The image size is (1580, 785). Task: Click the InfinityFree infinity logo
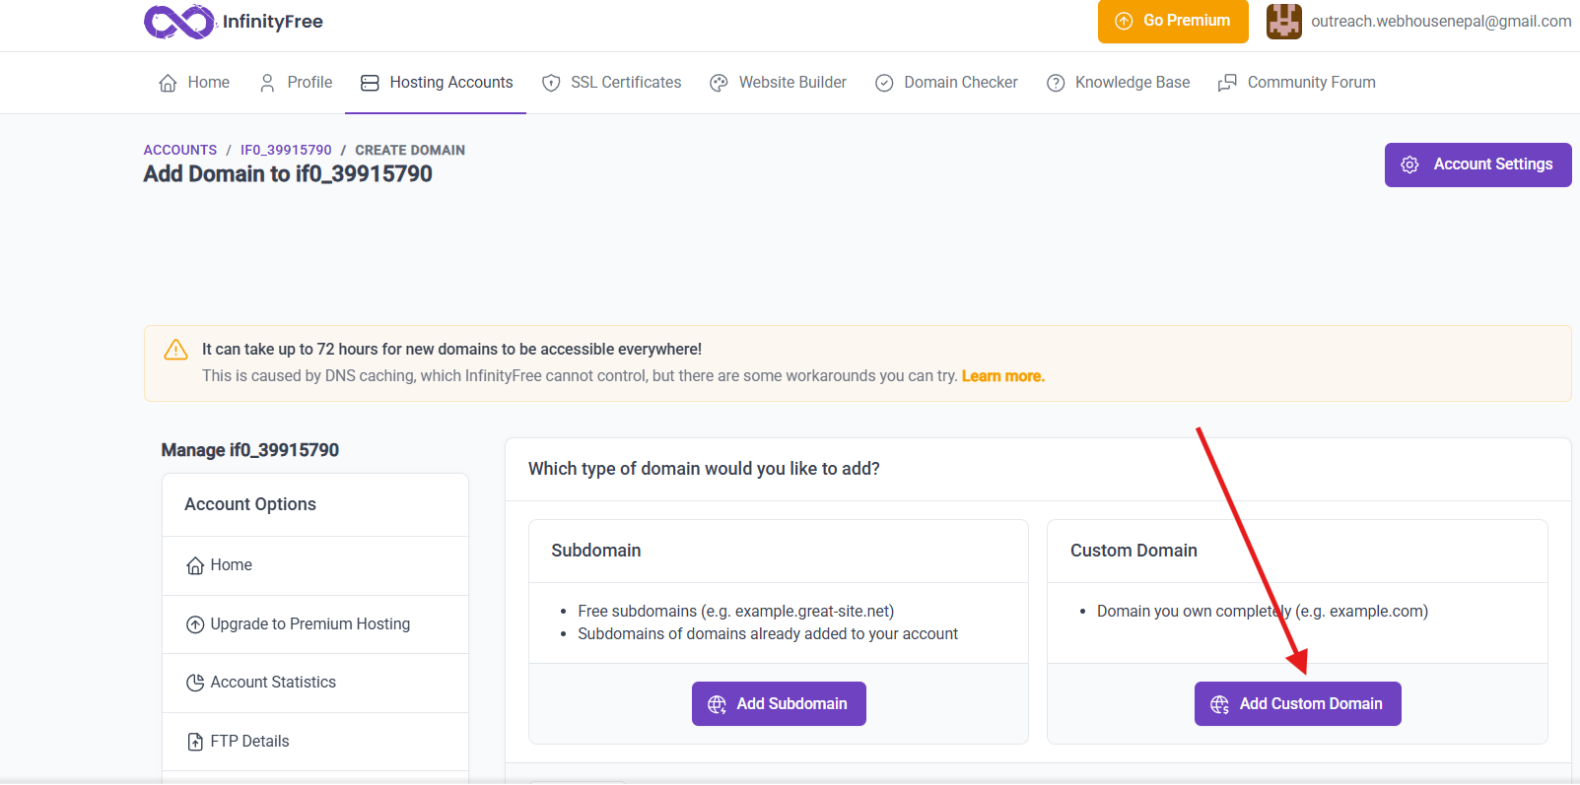[x=178, y=22]
